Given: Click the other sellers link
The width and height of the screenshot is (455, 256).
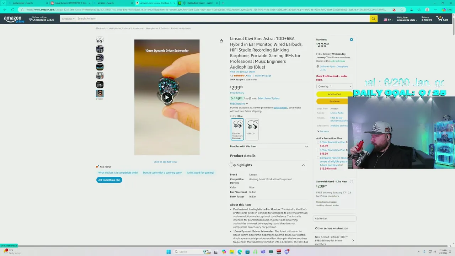Looking at the screenshot, I should tap(280, 108).
